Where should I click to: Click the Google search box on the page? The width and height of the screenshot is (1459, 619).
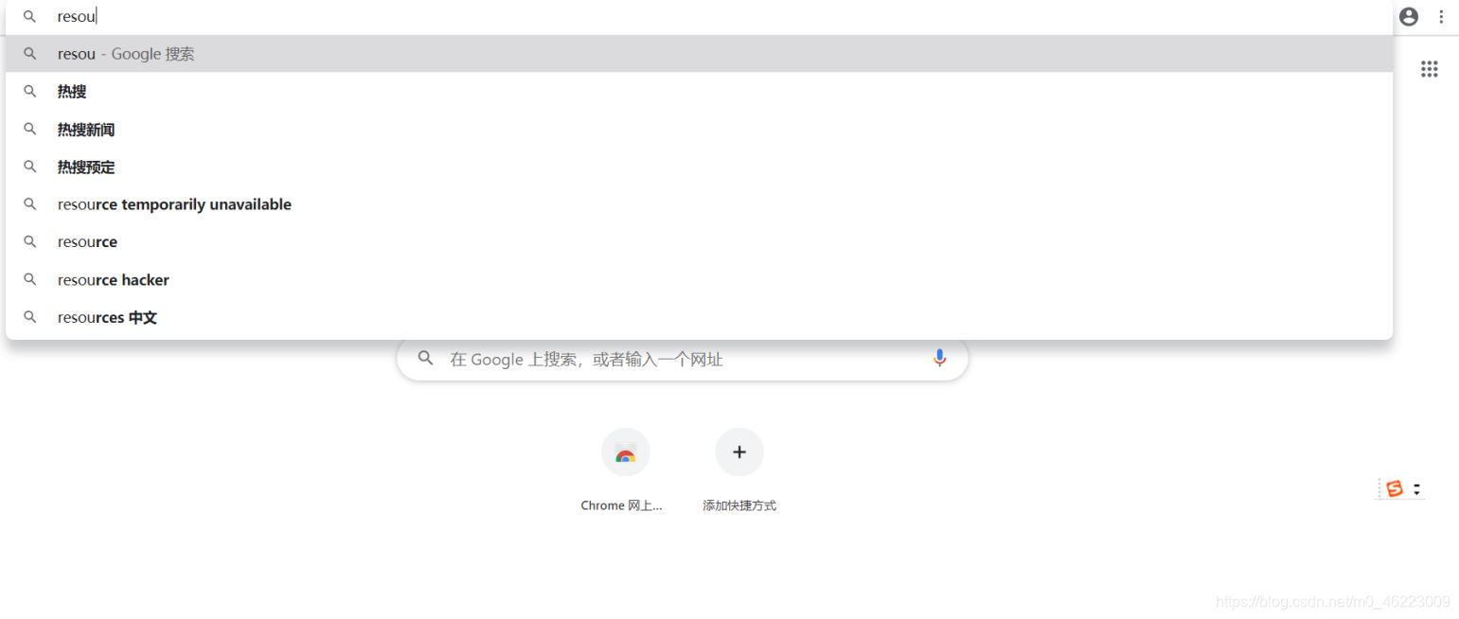coord(682,359)
